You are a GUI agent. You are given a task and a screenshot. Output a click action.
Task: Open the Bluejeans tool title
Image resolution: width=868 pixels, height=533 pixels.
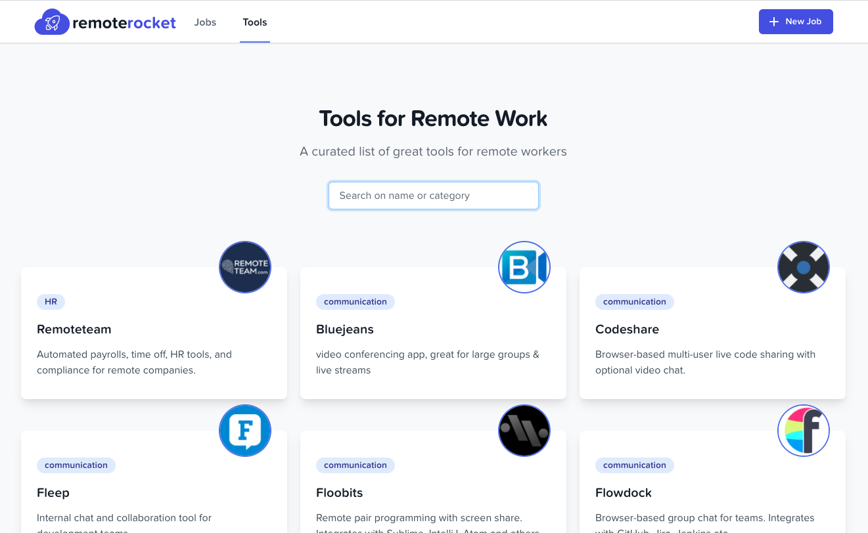(345, 330)
